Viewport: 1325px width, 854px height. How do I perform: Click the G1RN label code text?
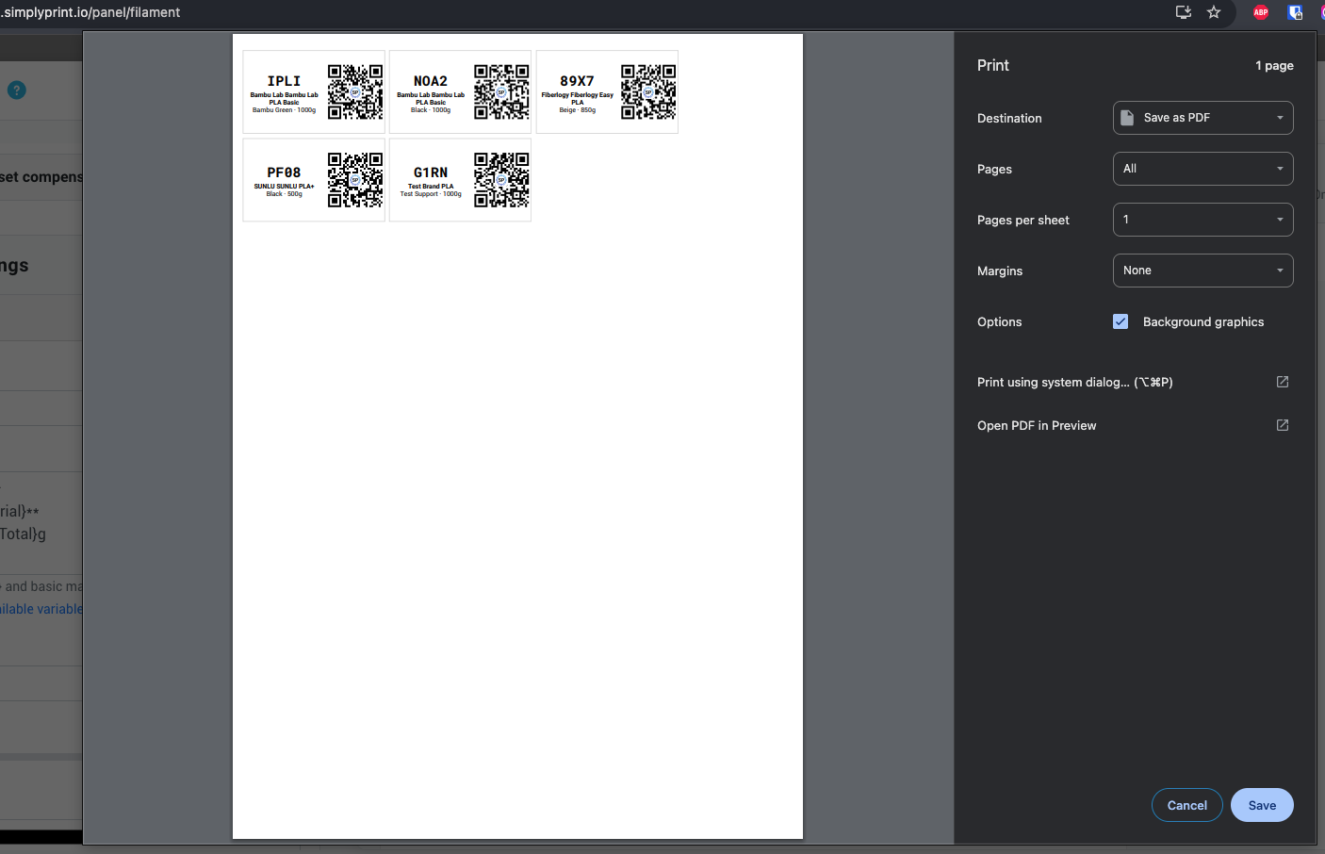coord(431,172)
